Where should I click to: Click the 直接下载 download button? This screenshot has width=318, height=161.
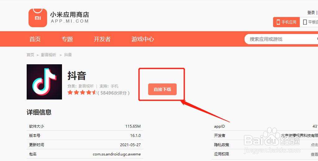[162, 89]
